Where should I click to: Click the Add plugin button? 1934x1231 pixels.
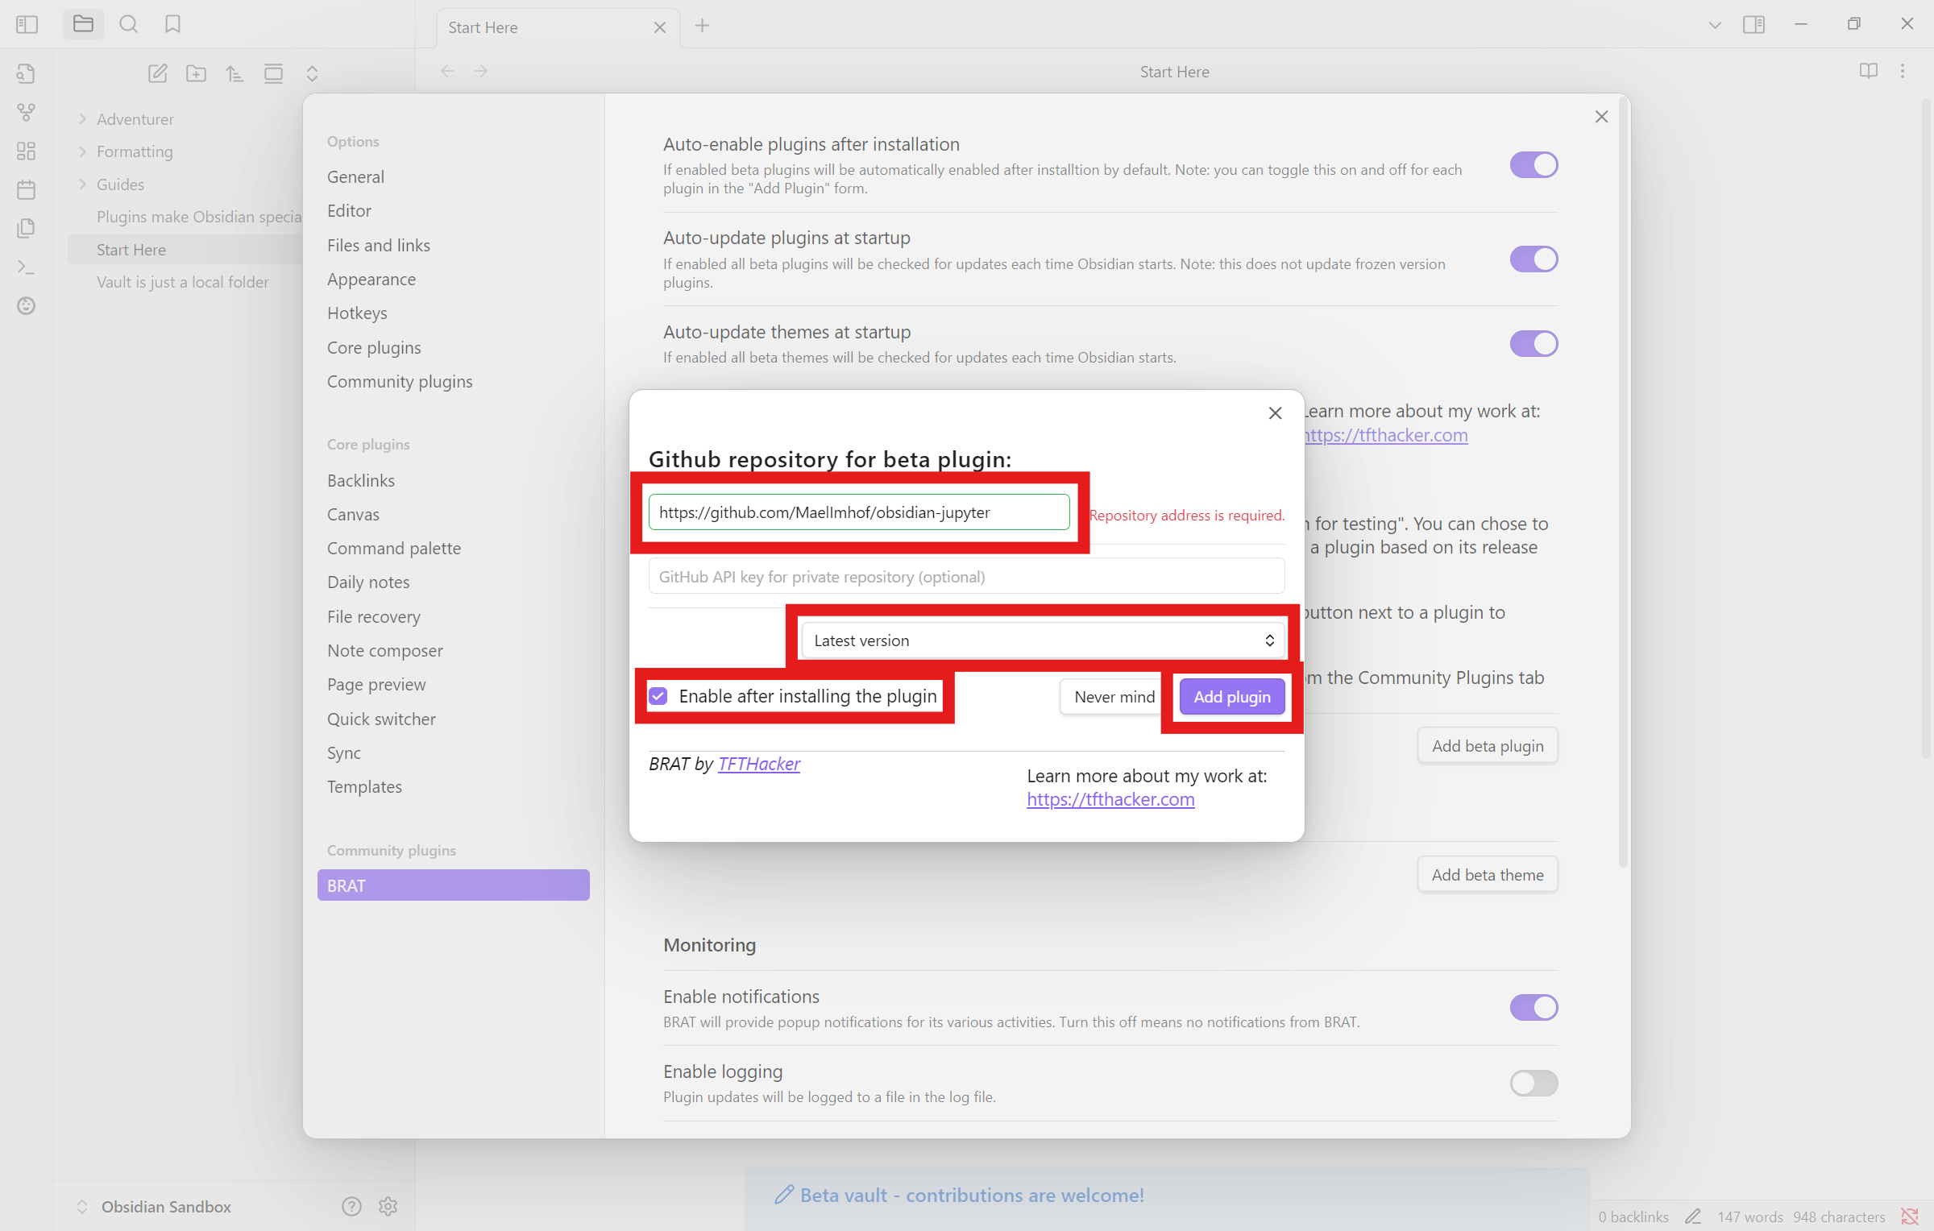coord(1232,697)
